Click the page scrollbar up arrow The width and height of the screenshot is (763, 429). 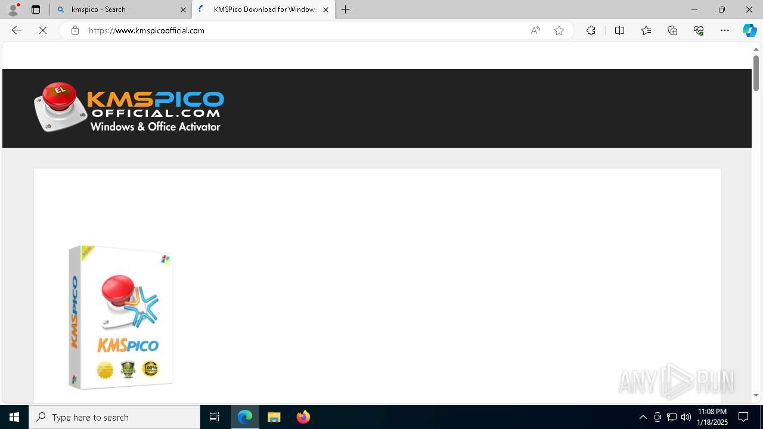[x=756, y=49]
